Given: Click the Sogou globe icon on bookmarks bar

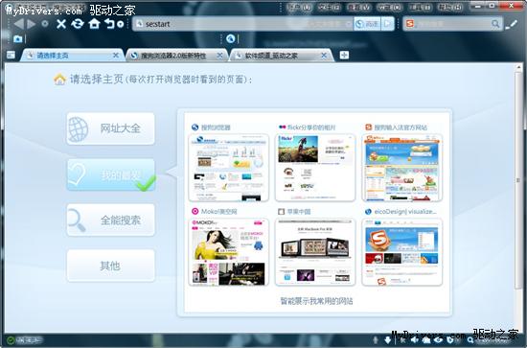Looking at the screenshot, I should (230, 39).
